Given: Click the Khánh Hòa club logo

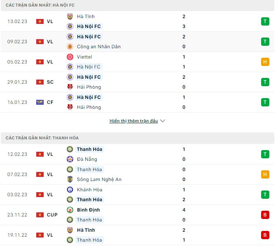Looking at the screenshot, I should point(70,190).
